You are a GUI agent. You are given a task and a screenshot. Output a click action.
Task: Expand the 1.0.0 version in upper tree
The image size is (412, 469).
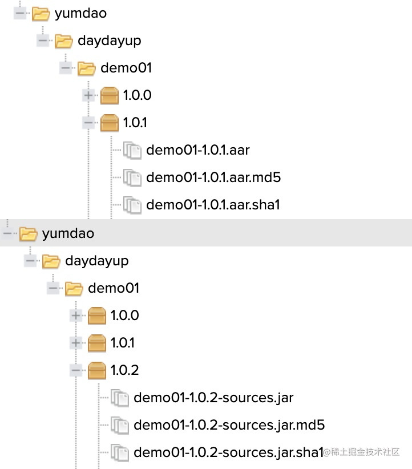coord(88,95)
